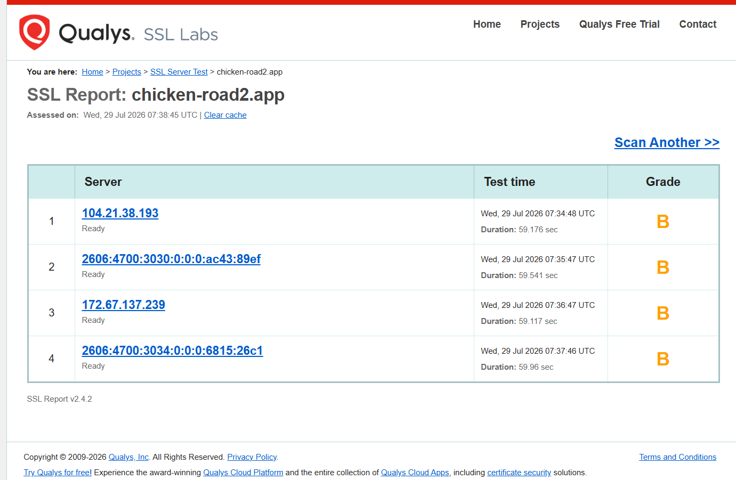
Task: Open server 2606:4700:3030:0:0:0:ac43:89ef report
Action: pyautogui.click(x=171, y=259)
